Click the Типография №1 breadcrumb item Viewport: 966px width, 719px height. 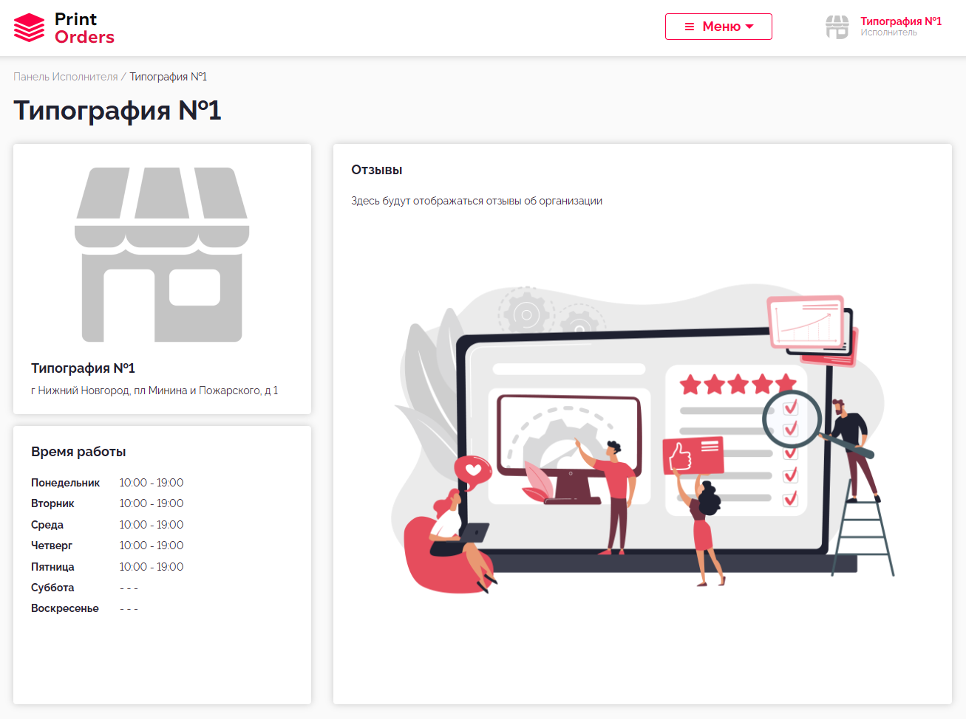168,77
